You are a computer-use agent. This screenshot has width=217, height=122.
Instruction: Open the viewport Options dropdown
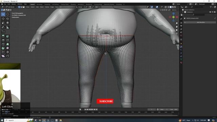pos(175,10)
